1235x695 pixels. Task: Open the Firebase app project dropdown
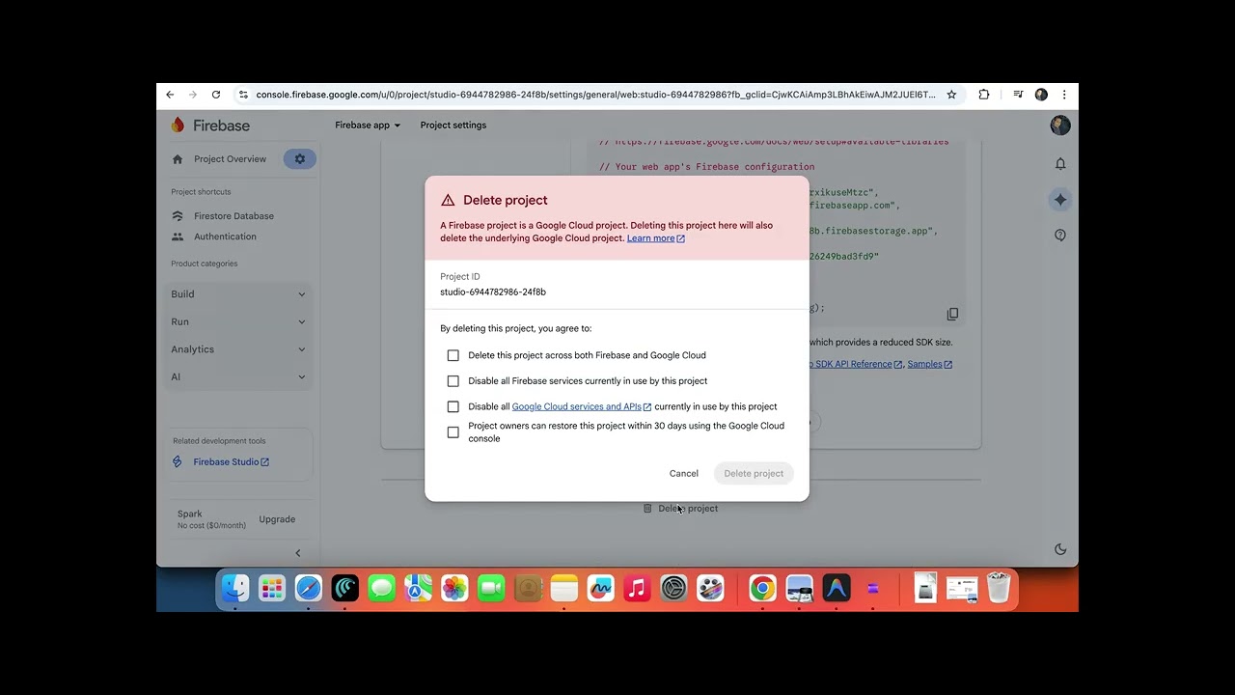tap(368, 125)
